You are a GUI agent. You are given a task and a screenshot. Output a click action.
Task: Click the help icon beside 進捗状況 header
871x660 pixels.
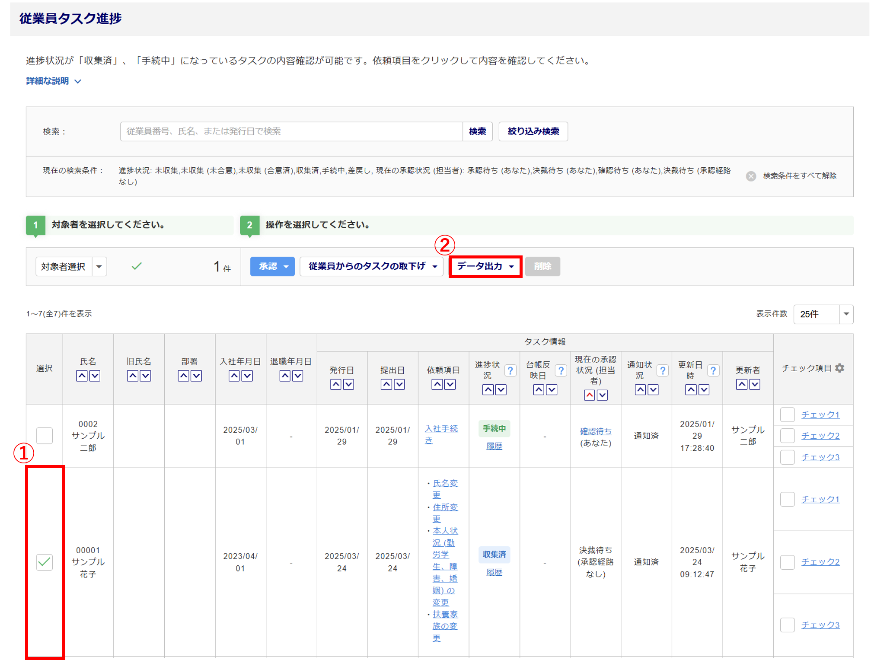pos(510,370)
